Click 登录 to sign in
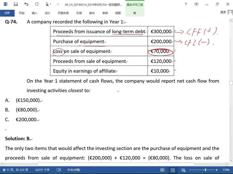Viewport: 233px width, 174px height. [x=223, y=12]
